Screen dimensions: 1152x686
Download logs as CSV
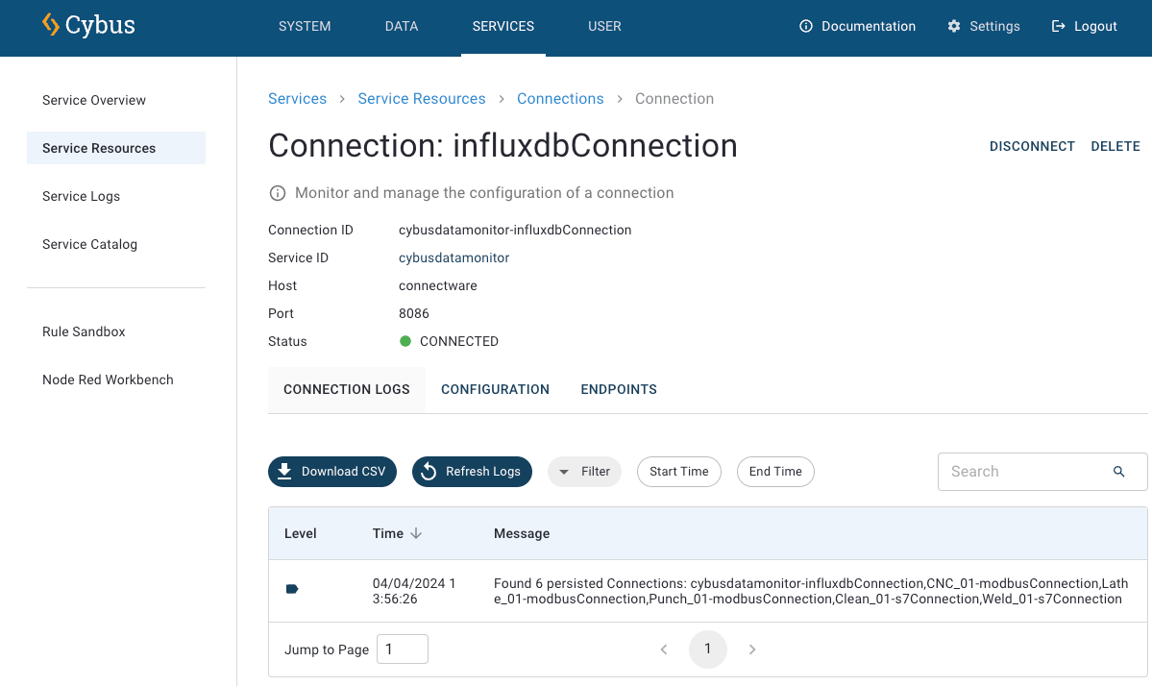(331, 472)
